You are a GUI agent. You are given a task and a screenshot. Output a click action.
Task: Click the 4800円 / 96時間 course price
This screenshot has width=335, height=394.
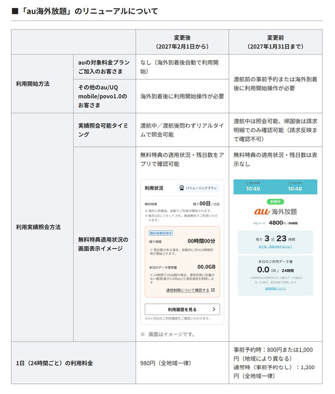pos(283,223)
